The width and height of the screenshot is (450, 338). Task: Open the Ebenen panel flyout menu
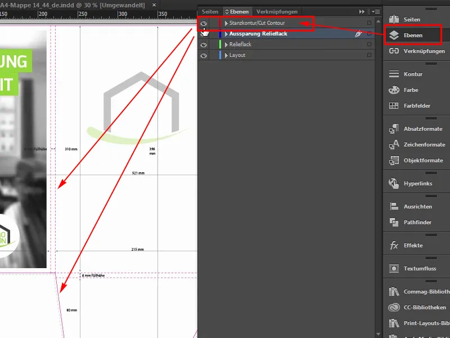coord(376,11)
